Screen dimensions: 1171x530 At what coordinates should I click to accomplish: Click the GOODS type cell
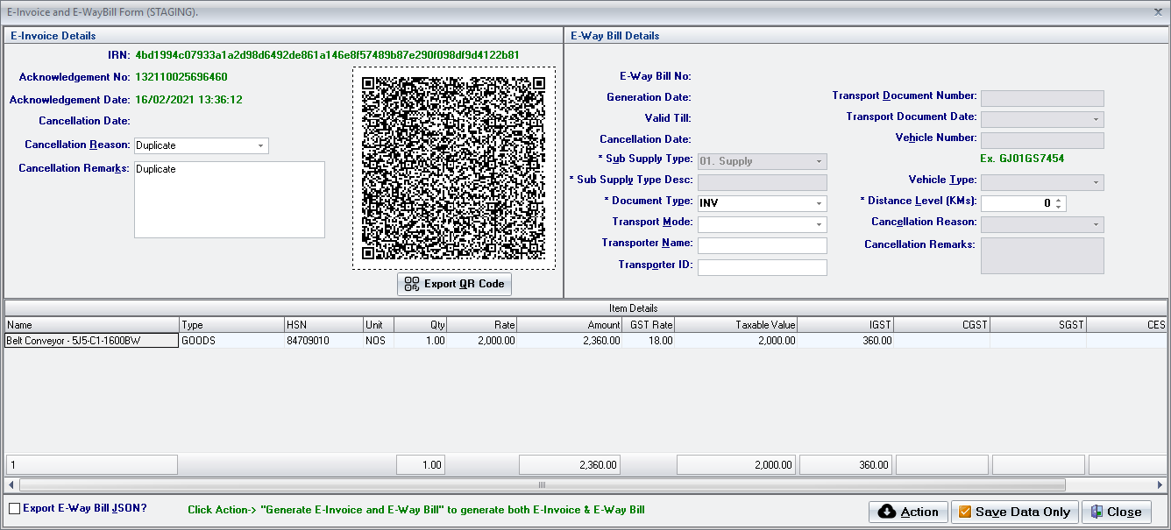tap(231, 341)
